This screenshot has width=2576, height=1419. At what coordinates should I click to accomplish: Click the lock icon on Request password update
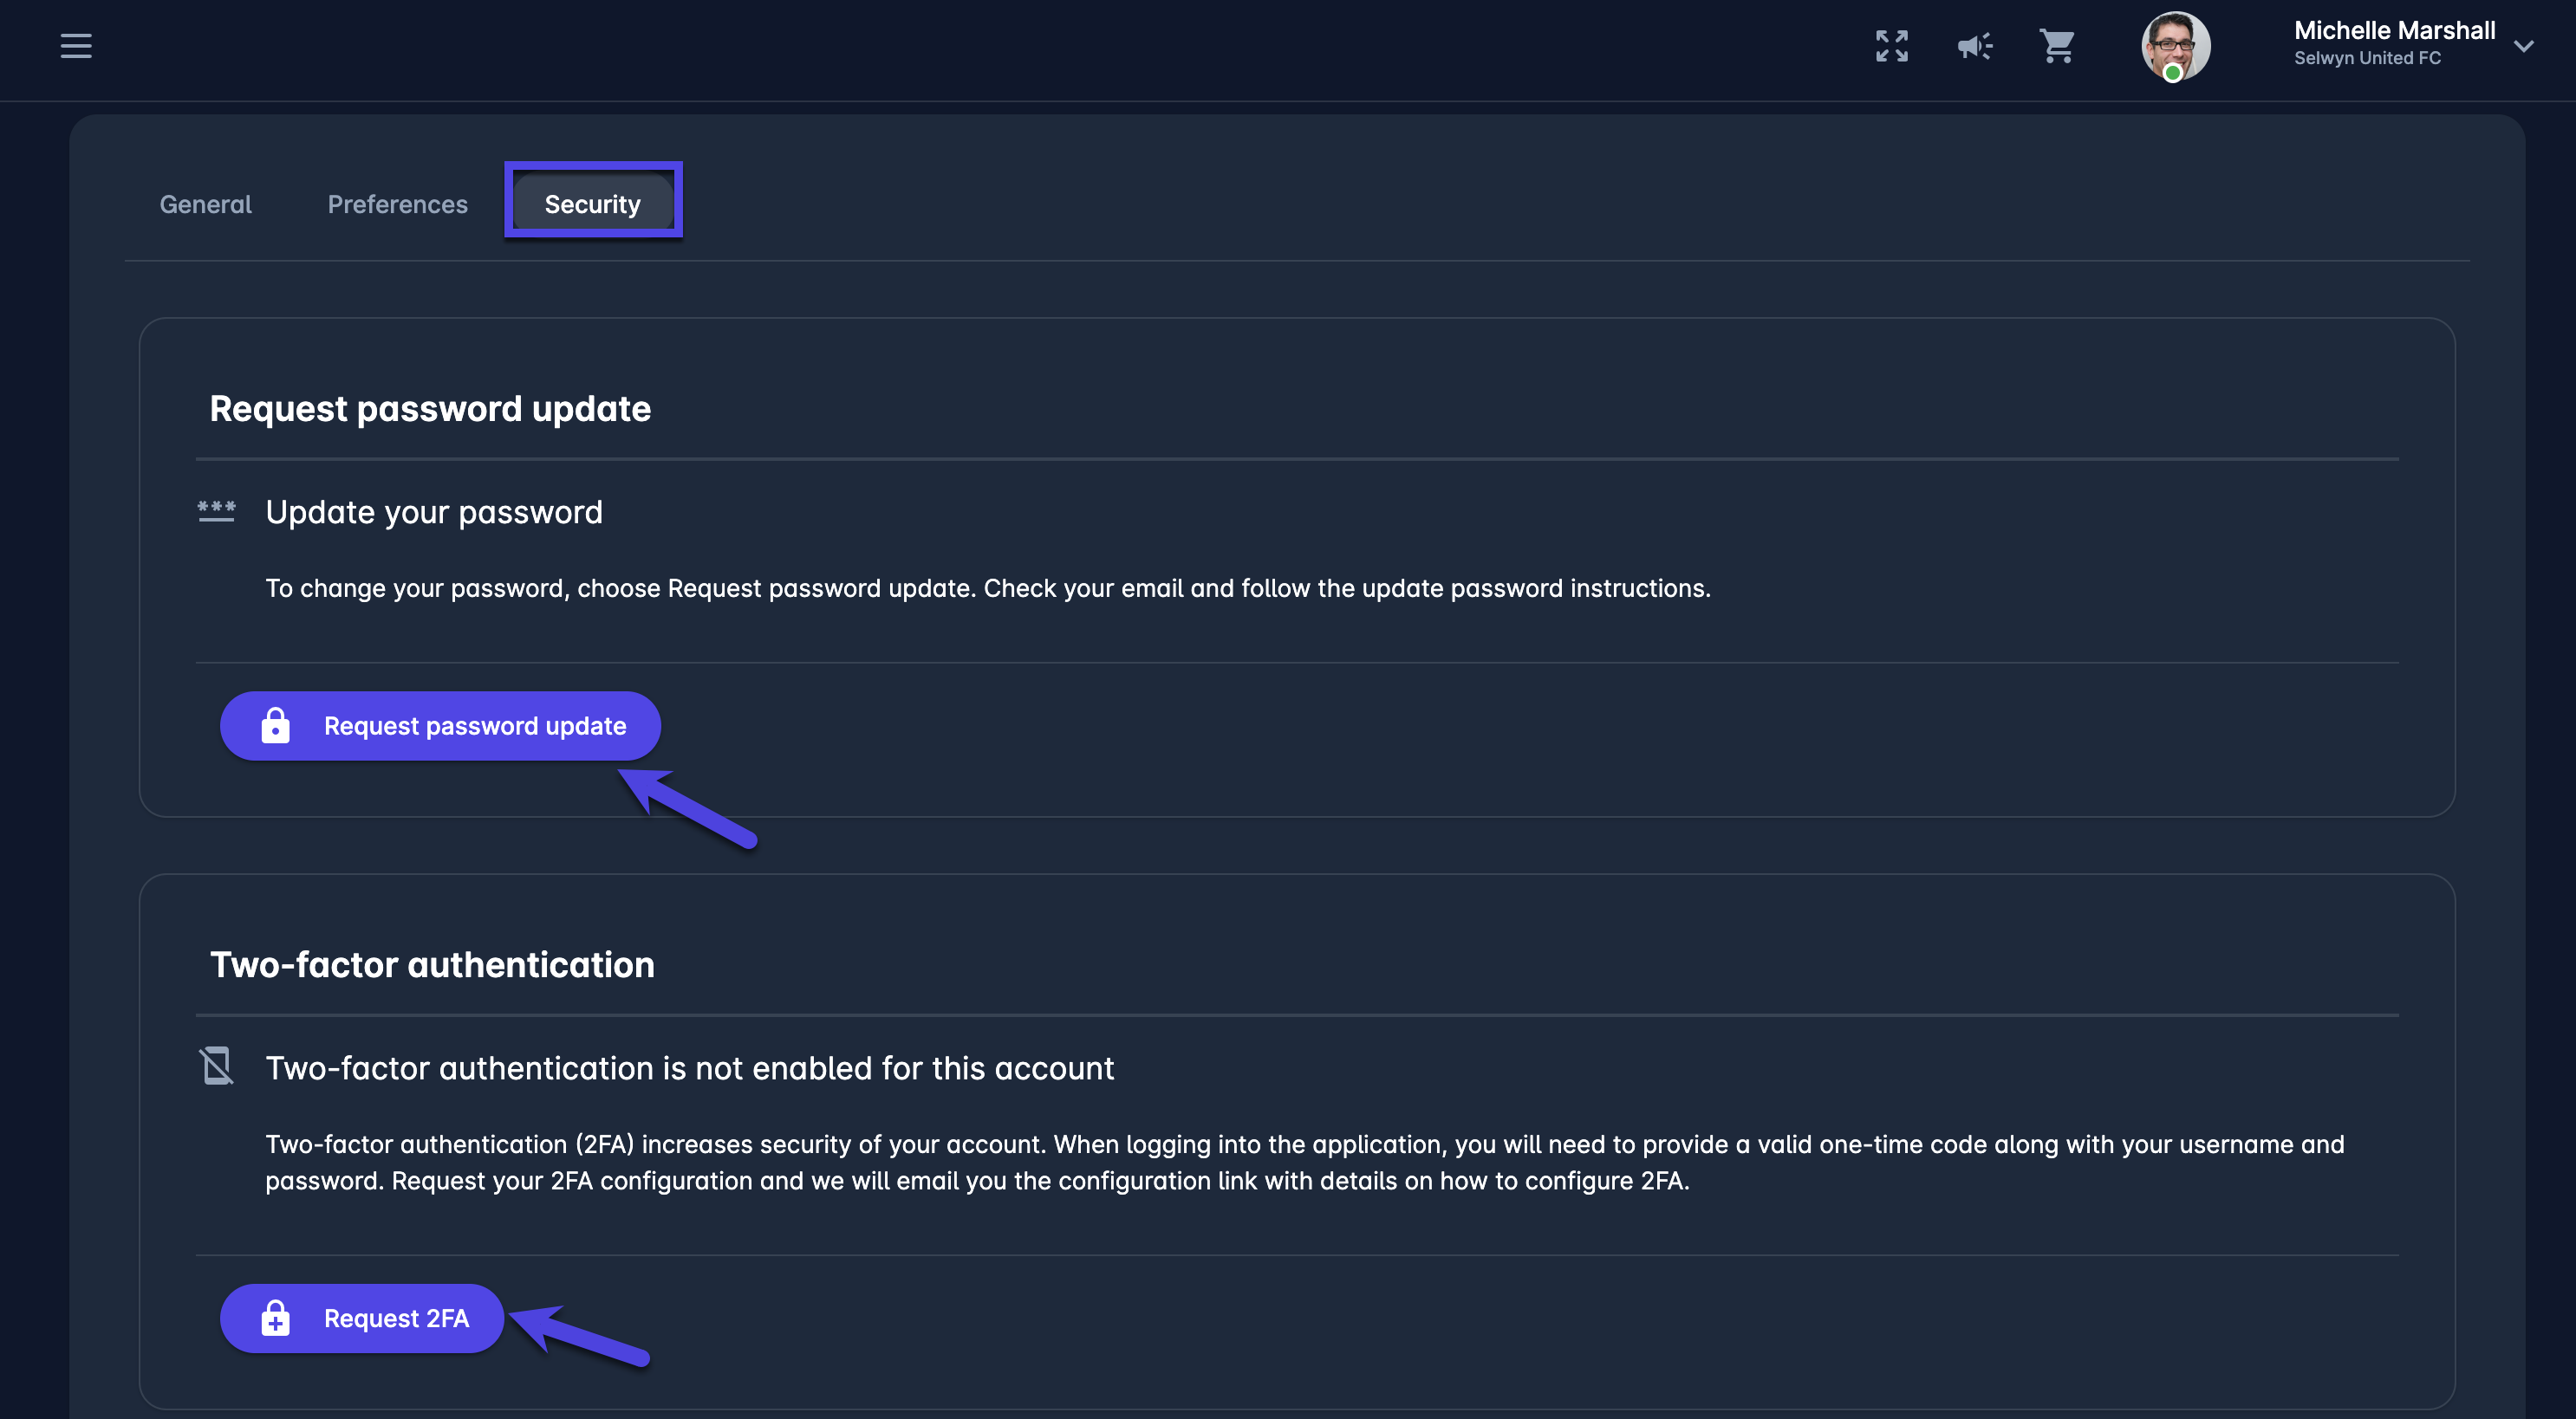click(275, 725)
